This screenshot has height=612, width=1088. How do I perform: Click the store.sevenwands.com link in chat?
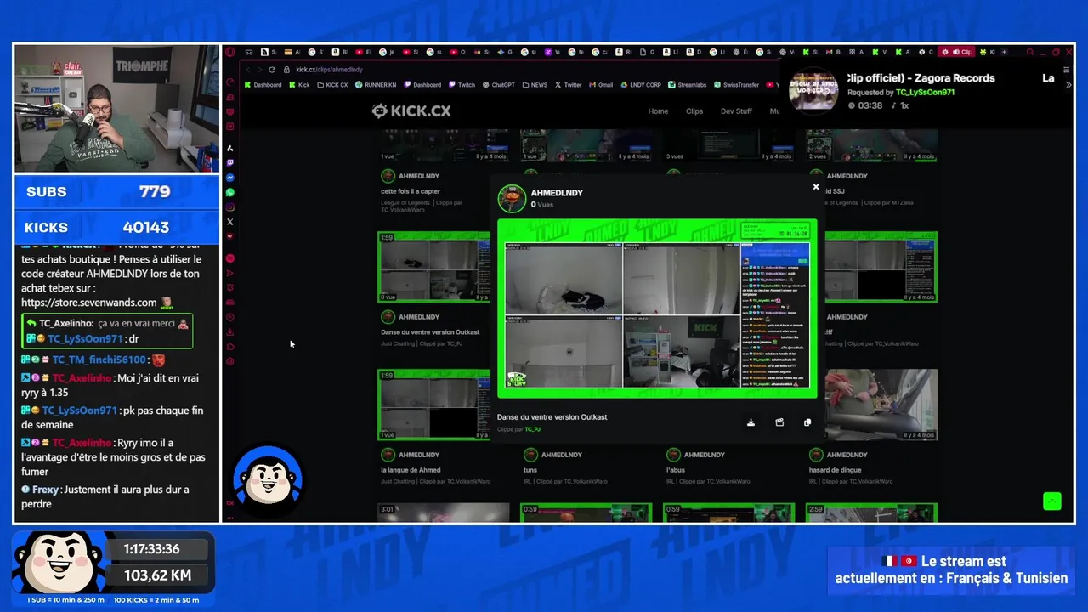(89, 303)
